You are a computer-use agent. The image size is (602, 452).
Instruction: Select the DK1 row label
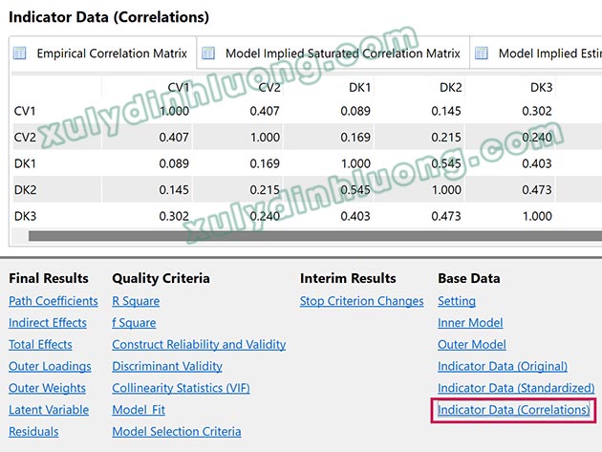(25, 163)
